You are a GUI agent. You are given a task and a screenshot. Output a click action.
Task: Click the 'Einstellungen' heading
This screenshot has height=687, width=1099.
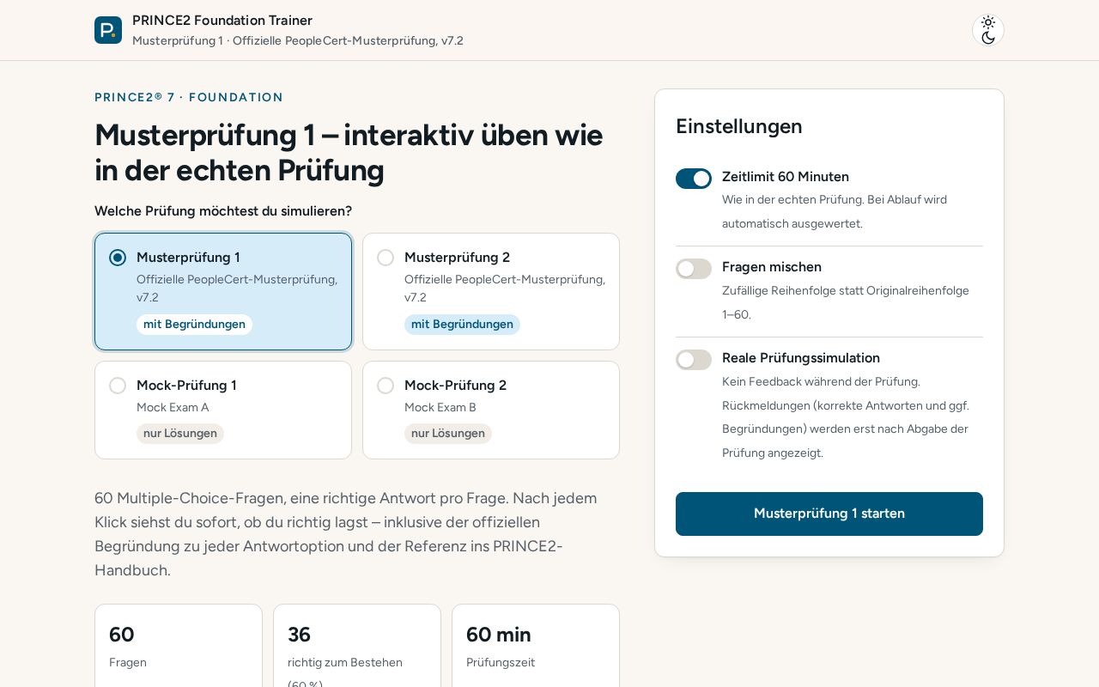739,126
